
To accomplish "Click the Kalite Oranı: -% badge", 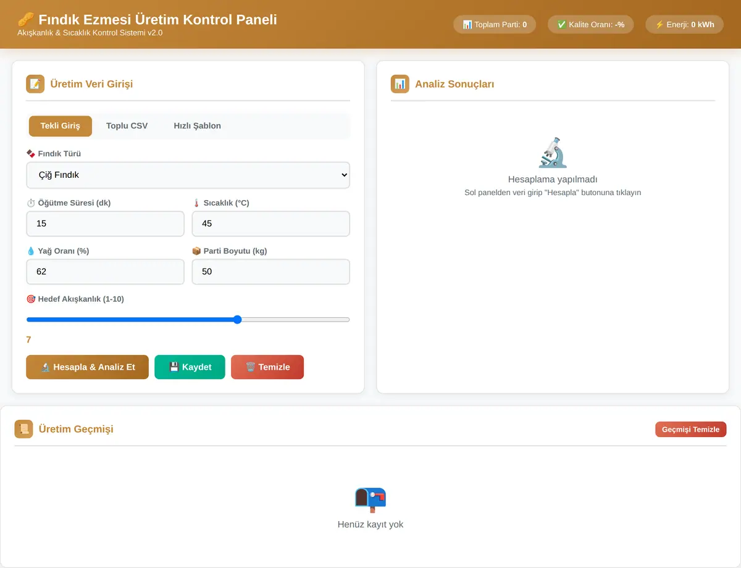I will point(591,25).
